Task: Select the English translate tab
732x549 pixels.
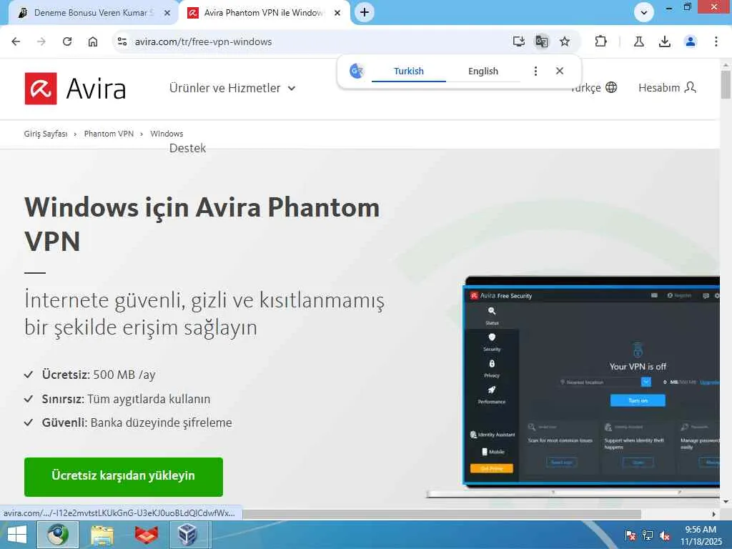Action: point(483,71)
